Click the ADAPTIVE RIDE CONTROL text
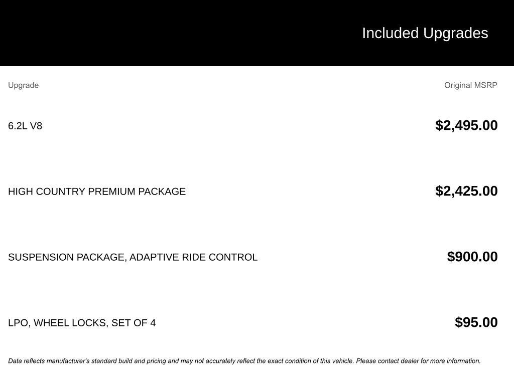Screen dimensions: 514x385 pos(193,257)
